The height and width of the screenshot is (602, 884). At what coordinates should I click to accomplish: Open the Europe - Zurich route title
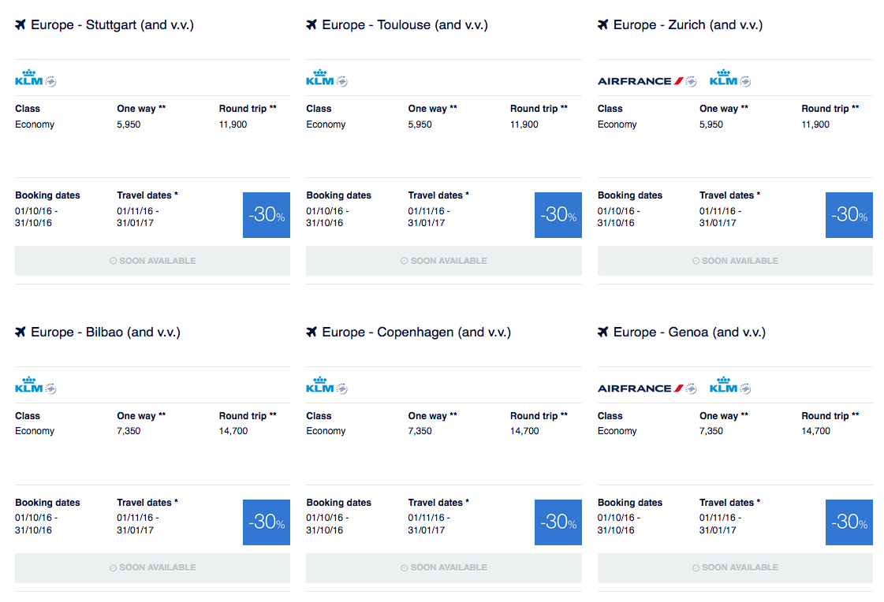point(688,25)
